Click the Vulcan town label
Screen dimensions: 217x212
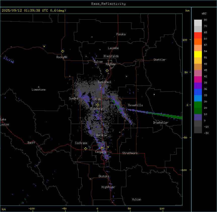[137, 199]
